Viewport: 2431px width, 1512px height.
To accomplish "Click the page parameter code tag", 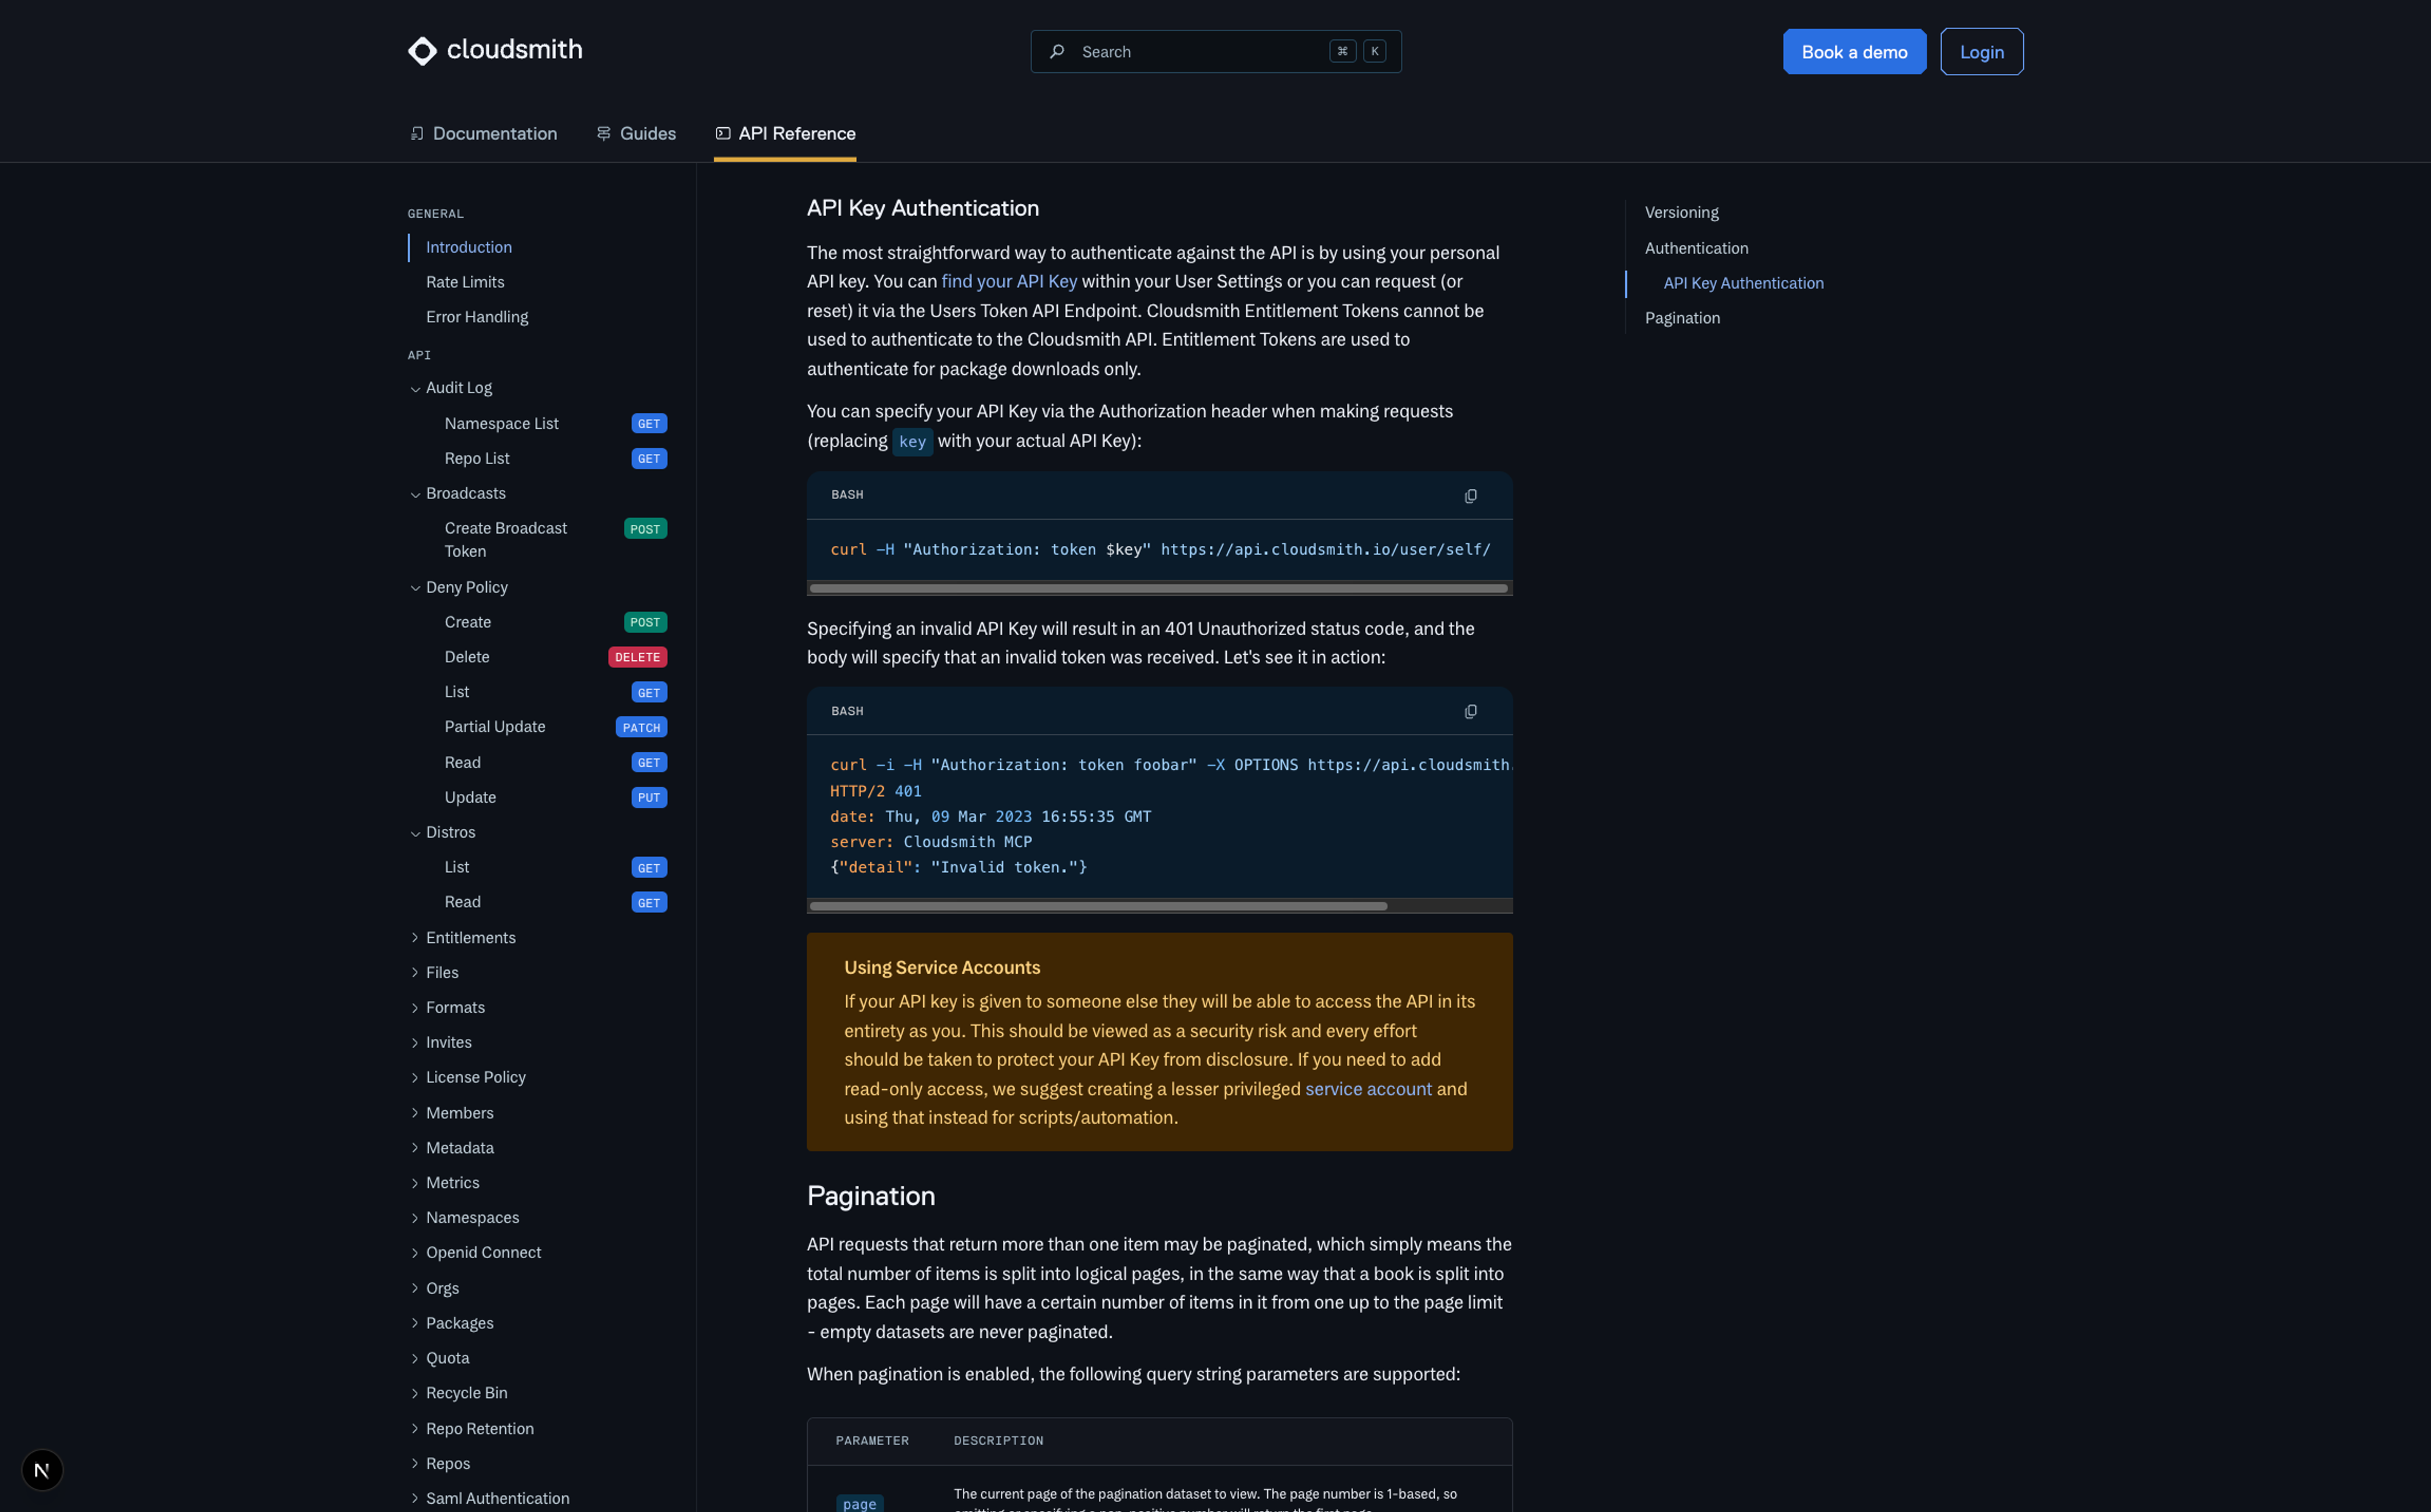I will [x=858, y=1503].
